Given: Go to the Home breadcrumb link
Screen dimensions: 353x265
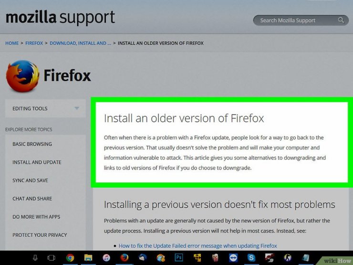Looking at the screenshot, I should (x=12, y=43).
